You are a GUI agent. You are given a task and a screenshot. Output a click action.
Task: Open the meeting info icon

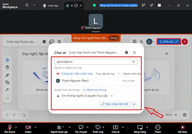[x=27, y=5]
